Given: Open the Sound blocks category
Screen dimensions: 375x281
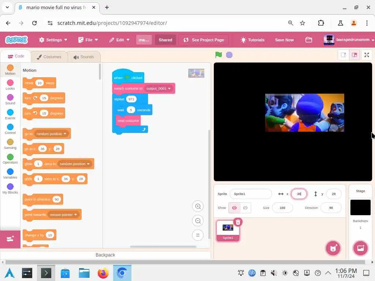Looking at the screenshot, I should (x=10, y=100).
